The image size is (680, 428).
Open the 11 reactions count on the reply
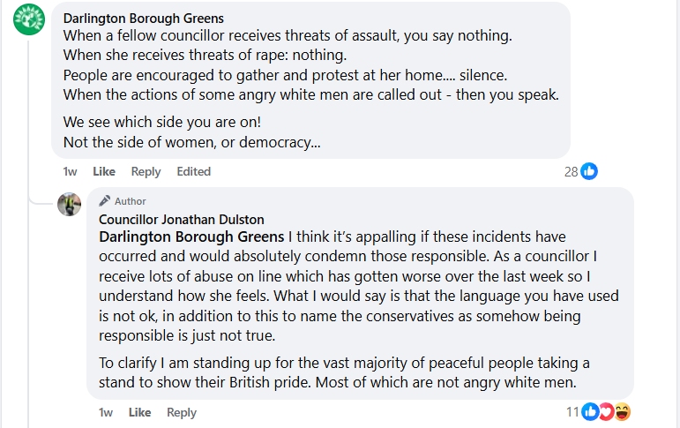(x=572, y=411)
